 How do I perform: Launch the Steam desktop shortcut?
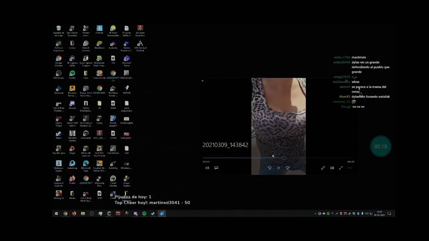click(59, 135)
